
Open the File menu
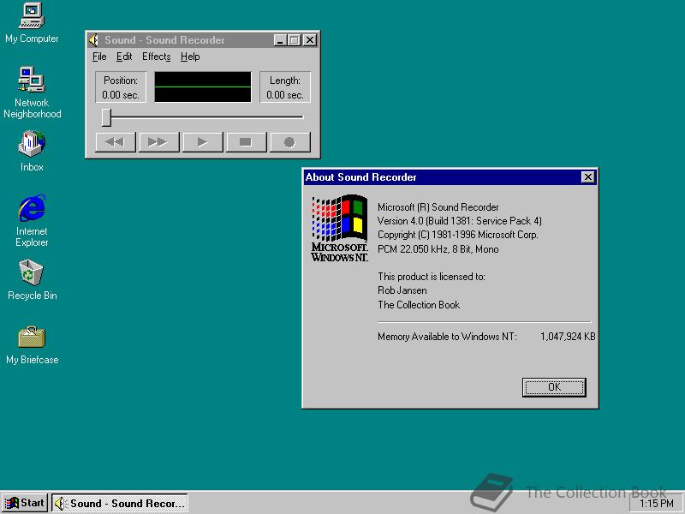(x=99, y=57)
